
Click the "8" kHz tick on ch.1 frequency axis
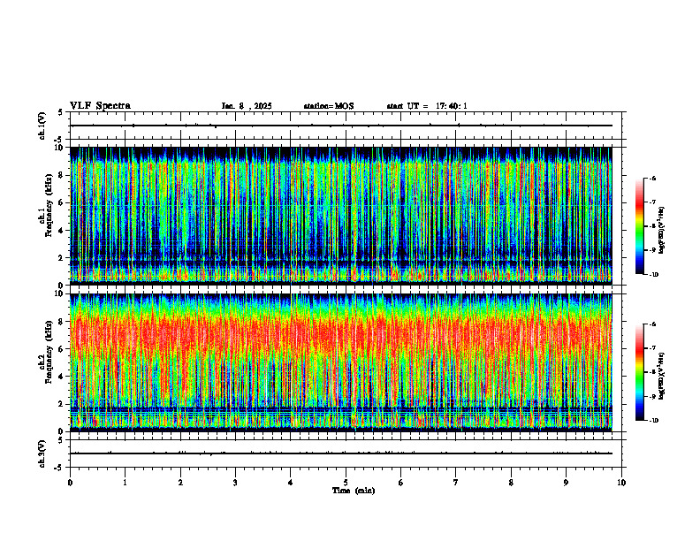tap(62, 175)
